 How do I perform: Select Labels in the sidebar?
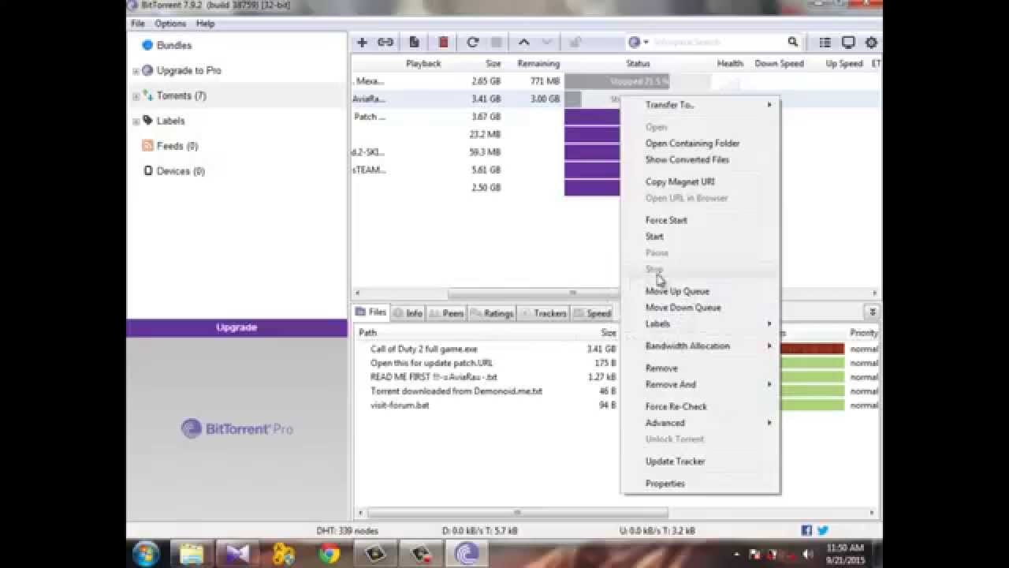click(x=170, y=121)
